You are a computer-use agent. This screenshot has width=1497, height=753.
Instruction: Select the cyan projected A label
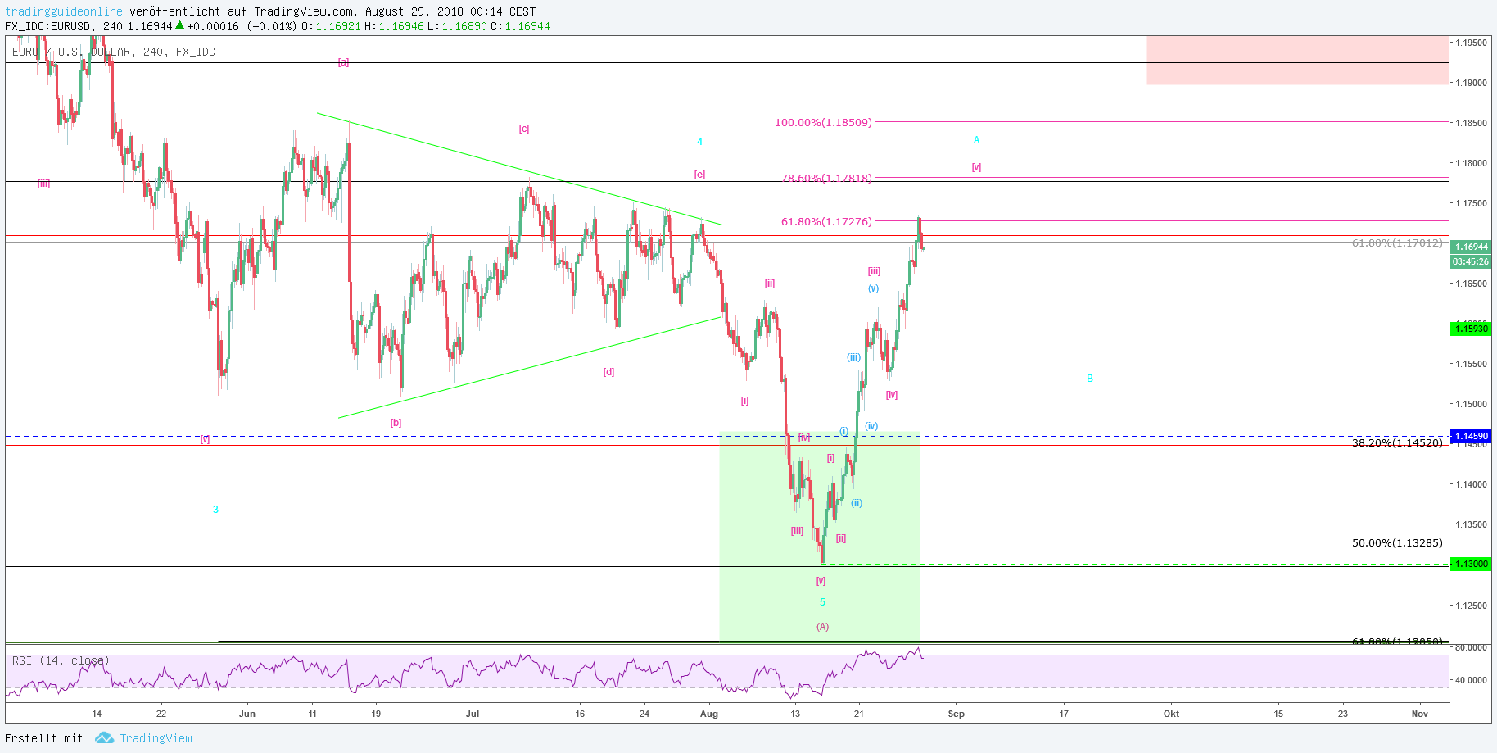click(976, 140)
